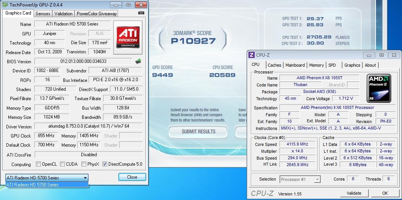Select ATI Radeon HD 5700 Series list entry
The height and width of the screenshot is (200, 402).
point(47,185)
